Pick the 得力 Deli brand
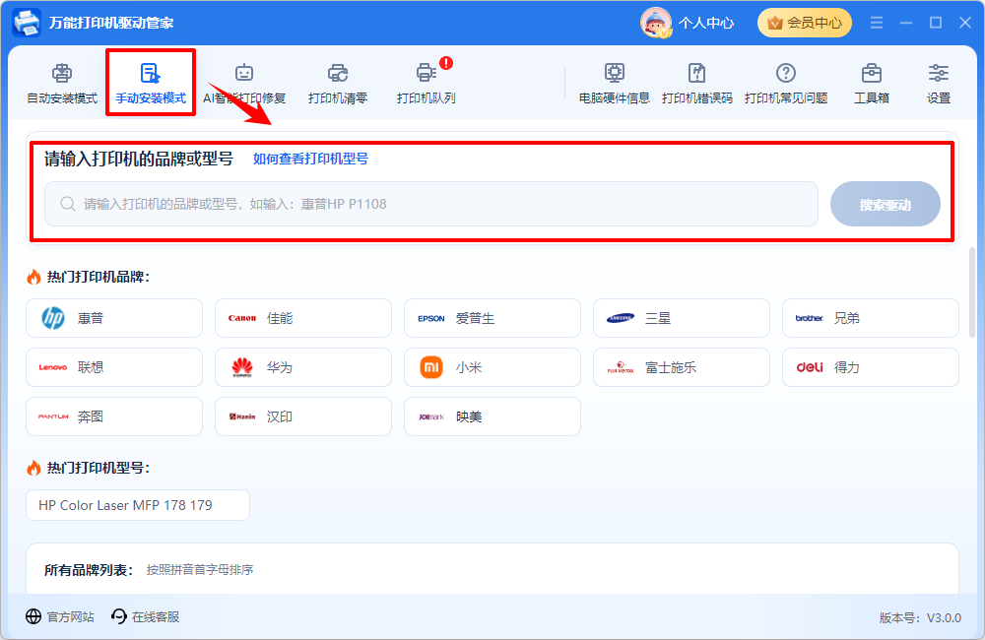Image resolution: width=985 pixels, height=640 pixels. click(x=871, y=367)
